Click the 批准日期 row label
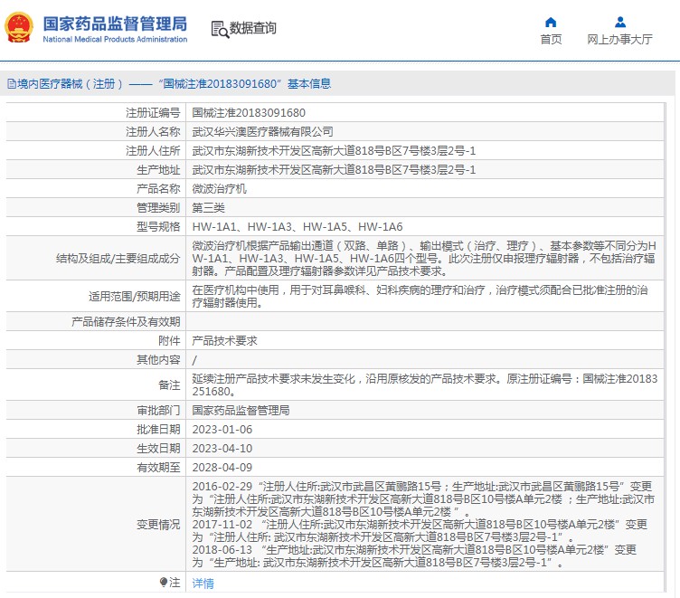680x598 pixels. 158,429
